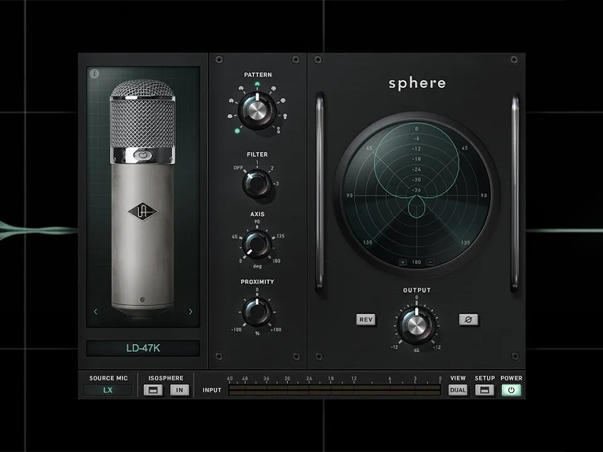Select the lit cardioid icon atop Pattern dial
Screen dimensions: 603x452
(x=257, y=84)
